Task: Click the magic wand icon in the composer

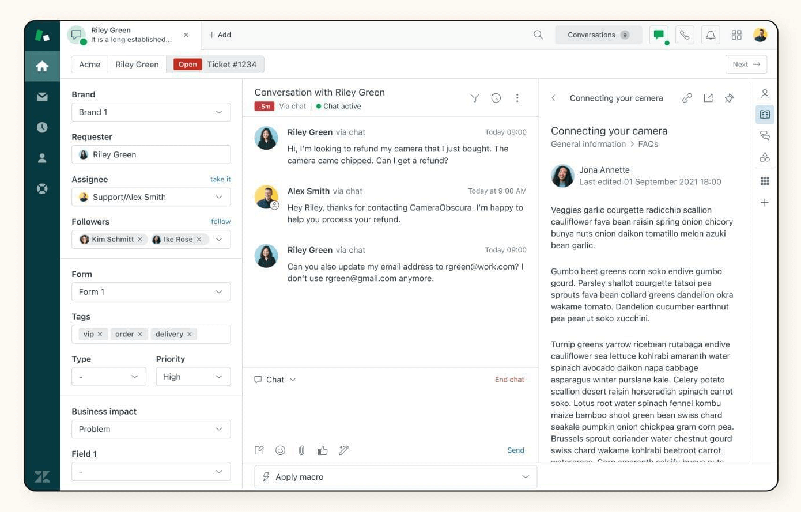Action: pos(344,450)
